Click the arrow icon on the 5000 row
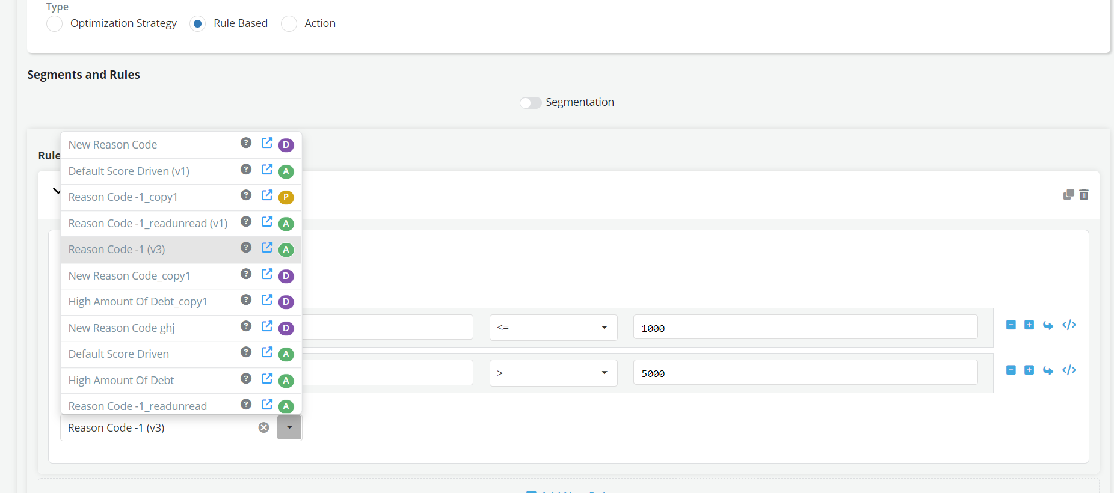Viewport: 1114px width, 493px height. 1048,370
